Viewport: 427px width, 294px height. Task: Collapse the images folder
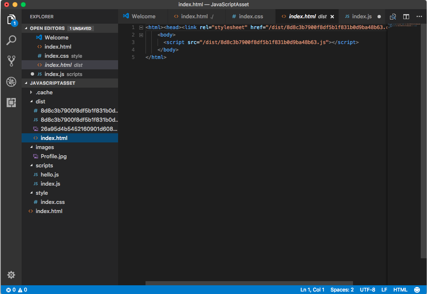tap(31, 147)
